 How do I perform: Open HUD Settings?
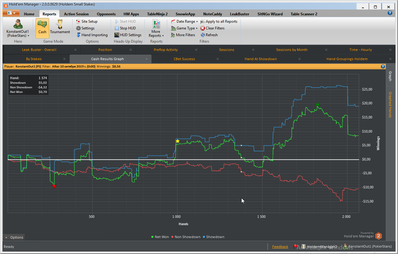(x=128, y=35)
